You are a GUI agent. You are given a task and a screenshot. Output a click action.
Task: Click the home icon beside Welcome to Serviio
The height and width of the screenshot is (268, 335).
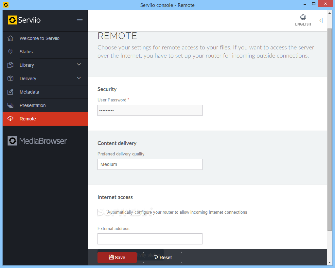click(10, 38)
